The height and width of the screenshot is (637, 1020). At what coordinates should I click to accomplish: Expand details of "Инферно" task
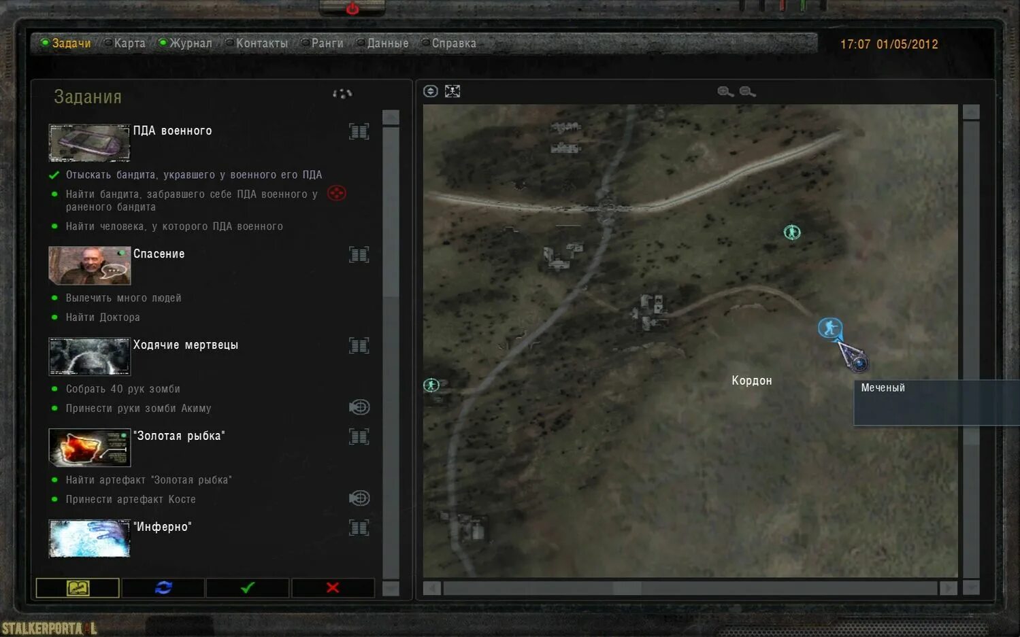[359, 528]
